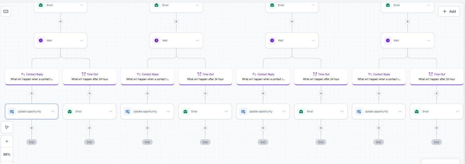Select the second Wait node from the left

176,41
